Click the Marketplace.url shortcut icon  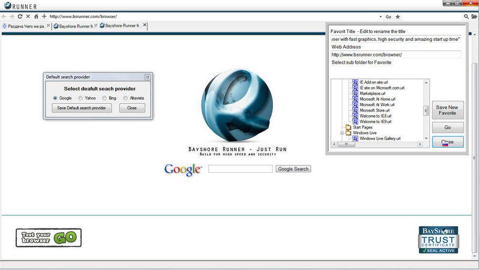(x=355, y=94)
